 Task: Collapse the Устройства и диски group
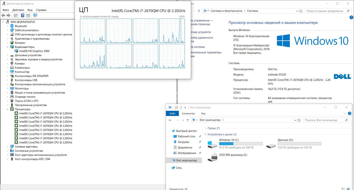point(205,134)
